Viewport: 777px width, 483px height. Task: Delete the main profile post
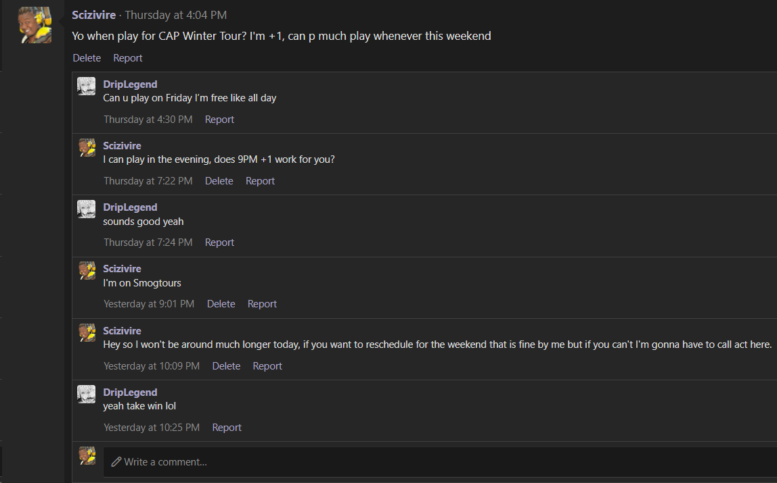pos(87,58)
